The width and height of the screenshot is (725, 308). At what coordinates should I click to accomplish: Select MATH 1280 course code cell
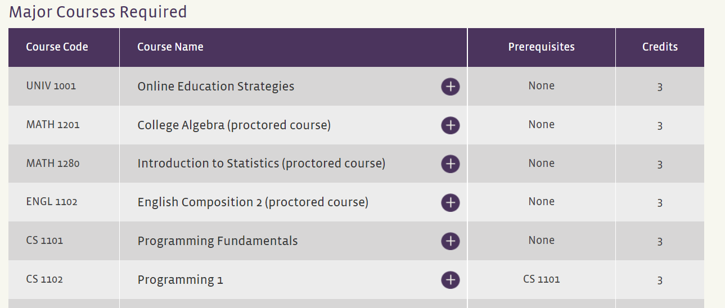pos(53,164)
